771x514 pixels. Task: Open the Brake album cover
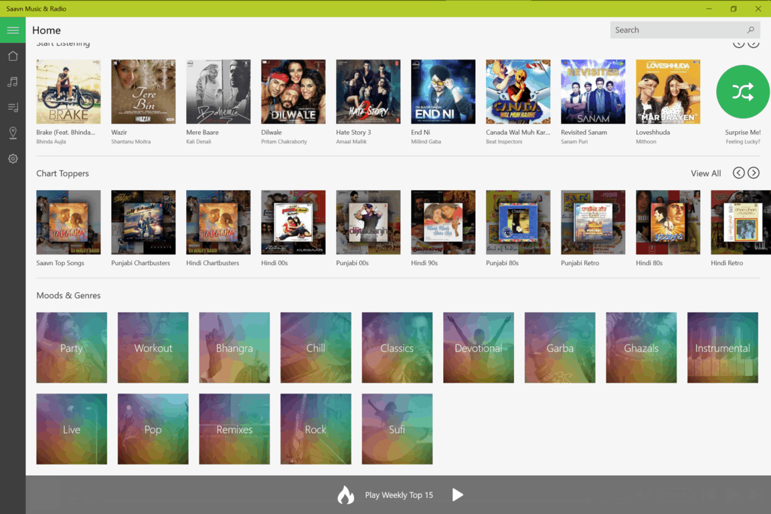pyautogui.click(x=68, y=92)
